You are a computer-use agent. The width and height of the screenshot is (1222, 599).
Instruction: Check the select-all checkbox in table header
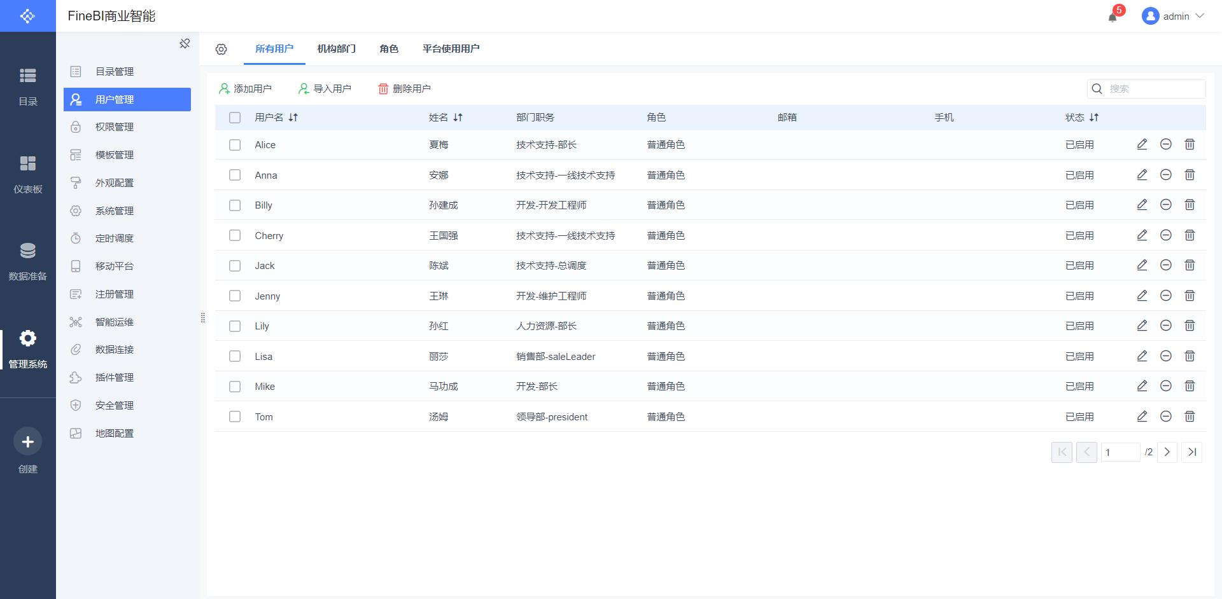coord(234,118)
